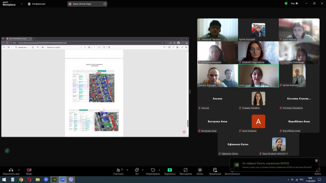Open the Чат chat panel

pos(137,171)
